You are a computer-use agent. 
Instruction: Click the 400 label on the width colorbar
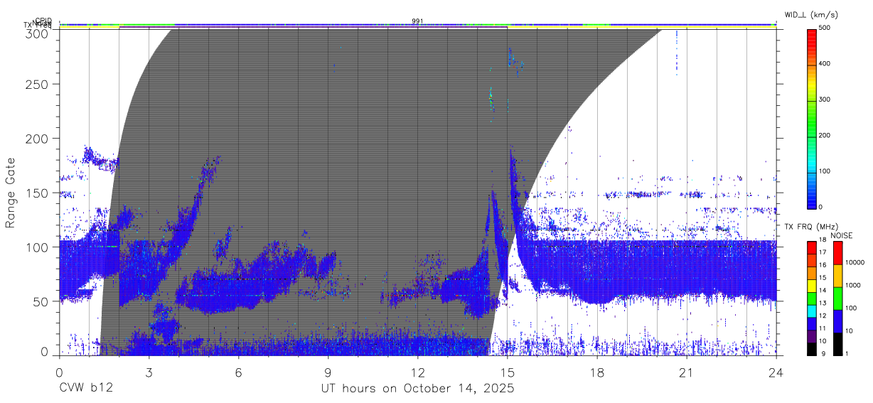tap(824, 64)
